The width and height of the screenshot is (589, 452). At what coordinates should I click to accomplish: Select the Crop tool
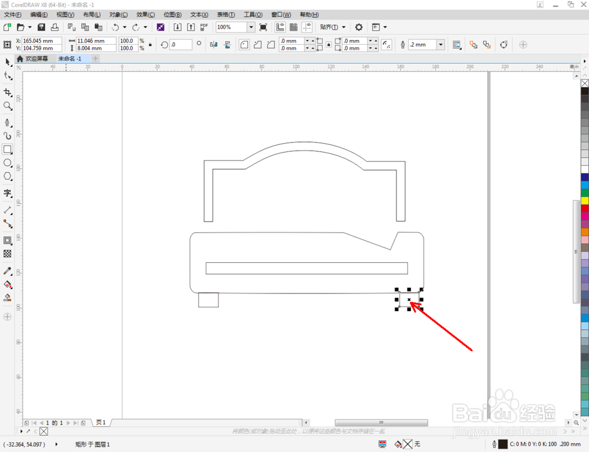8,93
